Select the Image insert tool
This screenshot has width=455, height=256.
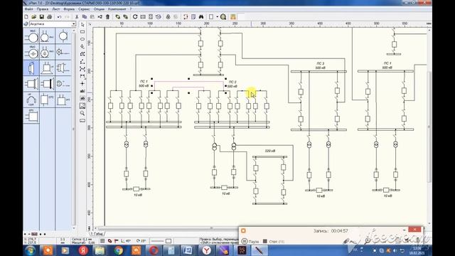(x=82, y=106)
